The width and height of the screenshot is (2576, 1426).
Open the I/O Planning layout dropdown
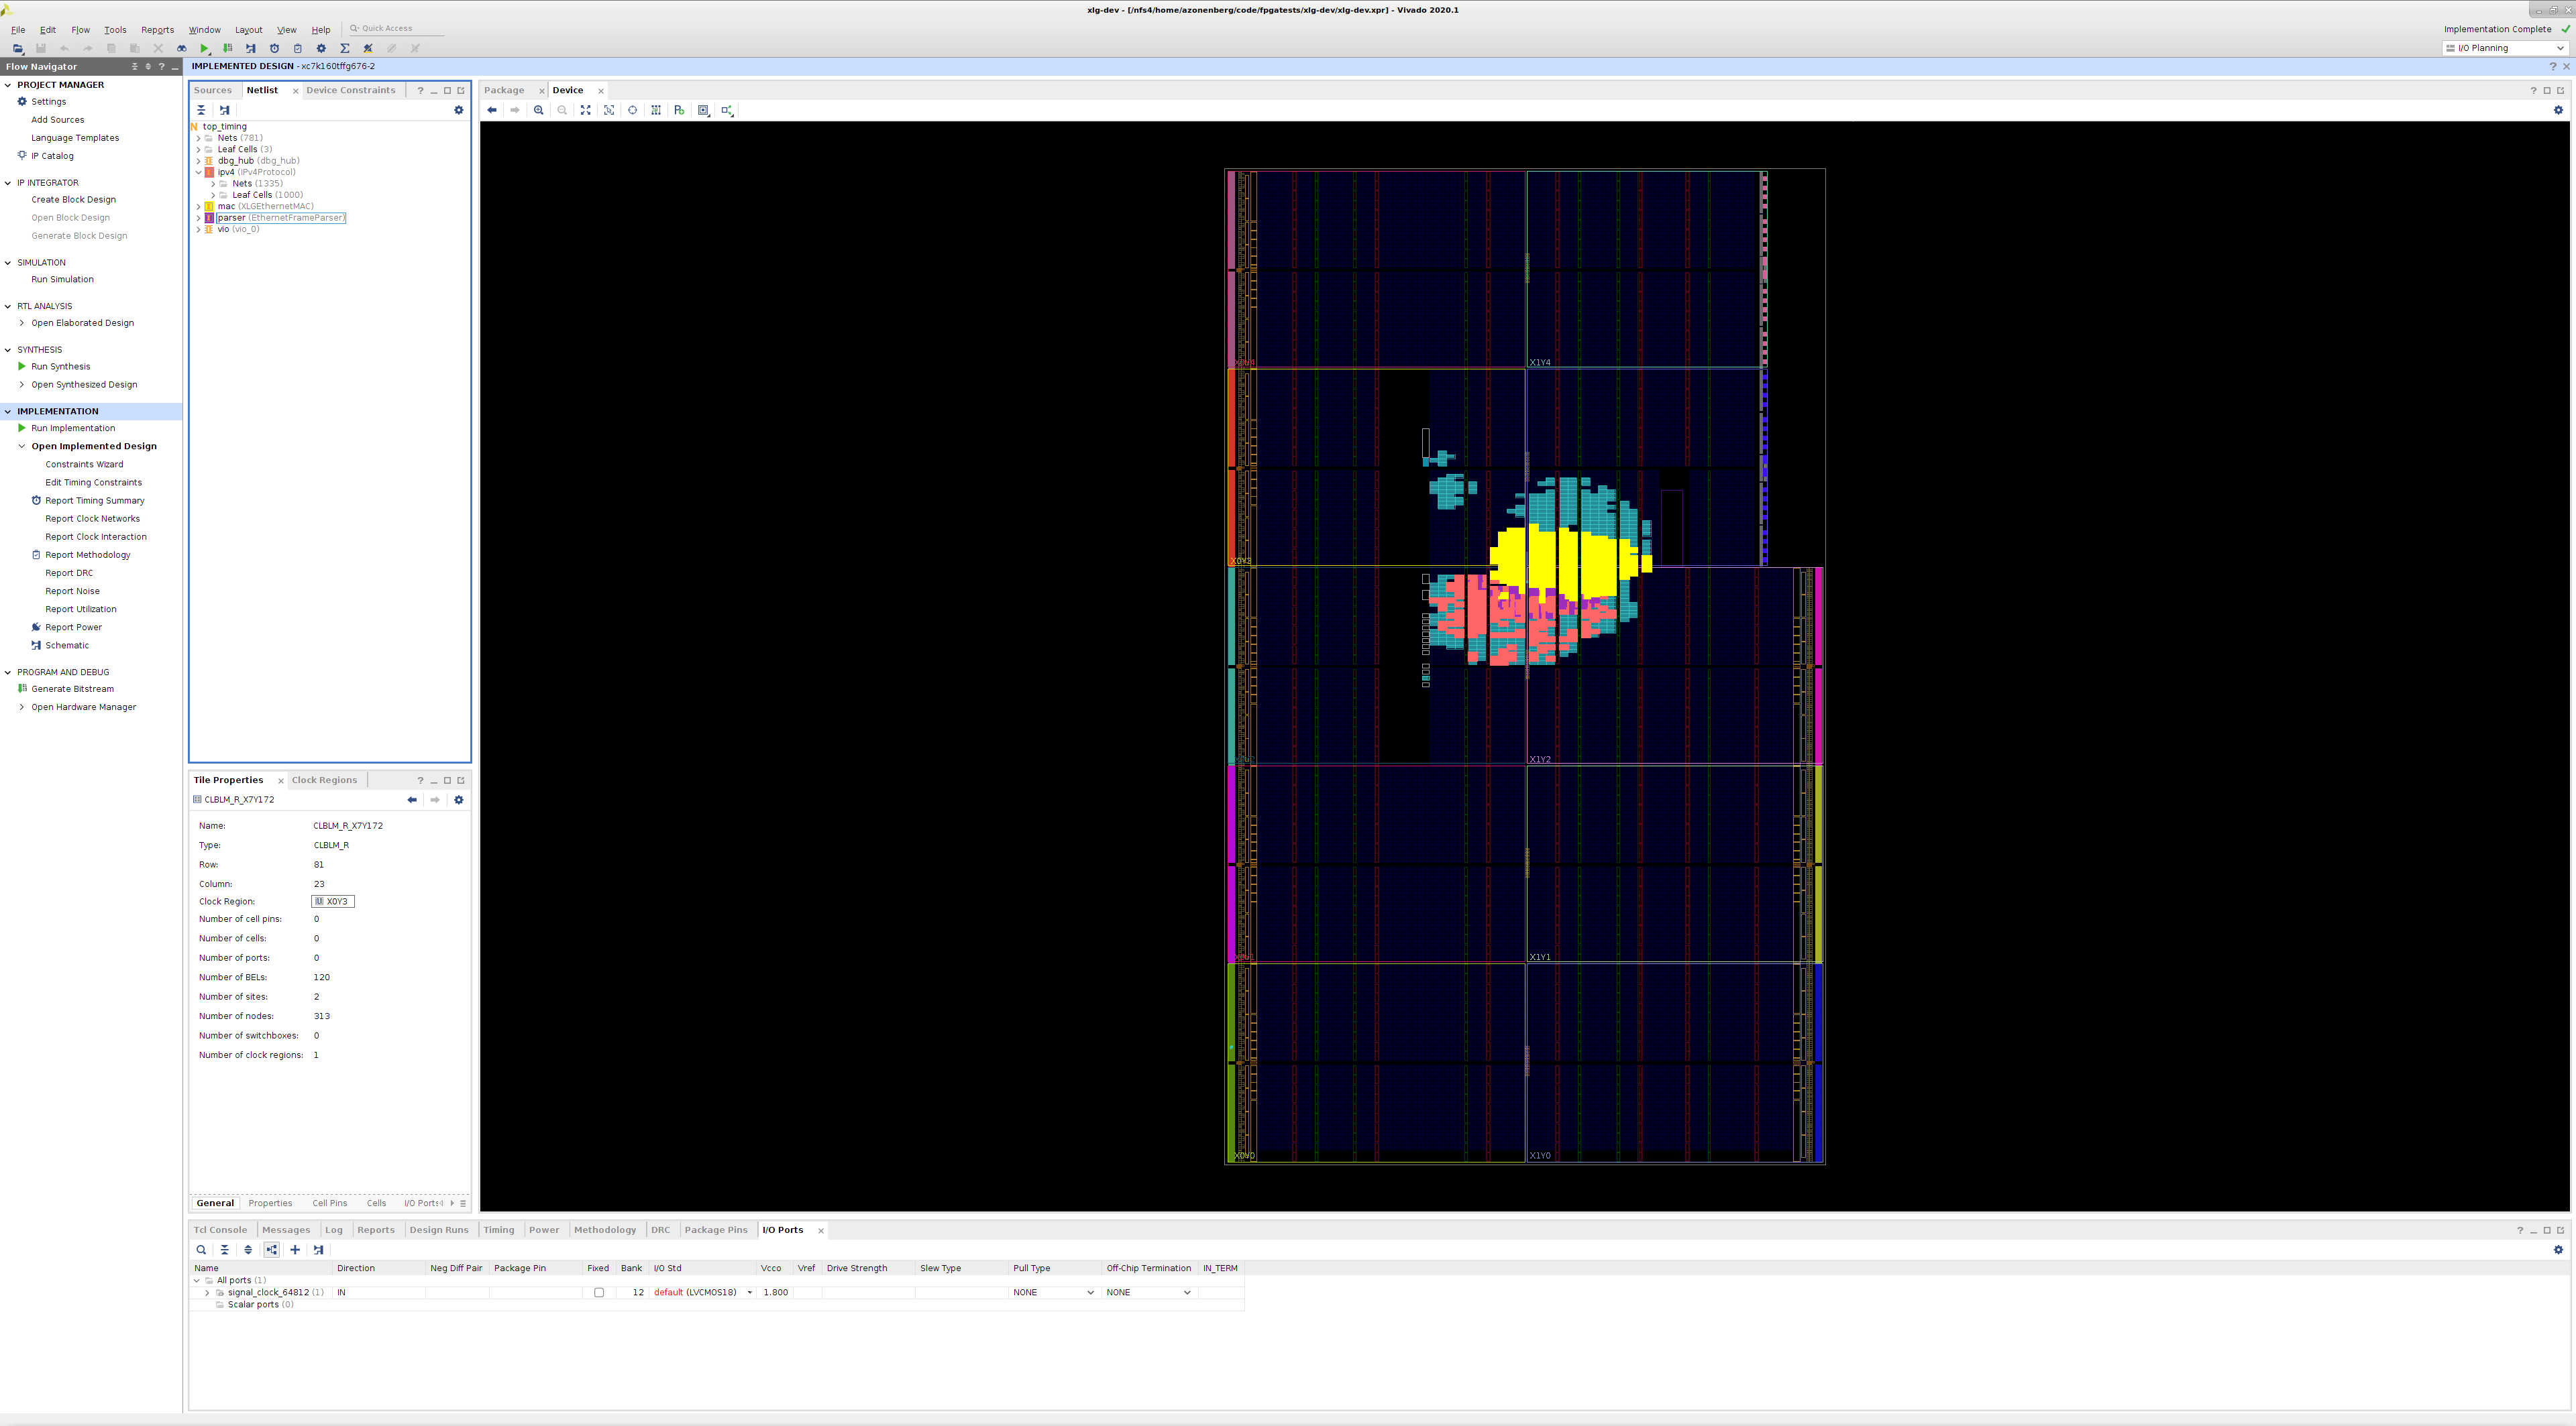coord(2505,48)
